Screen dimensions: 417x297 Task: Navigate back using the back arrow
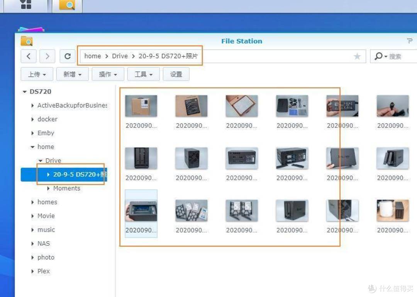29,56
